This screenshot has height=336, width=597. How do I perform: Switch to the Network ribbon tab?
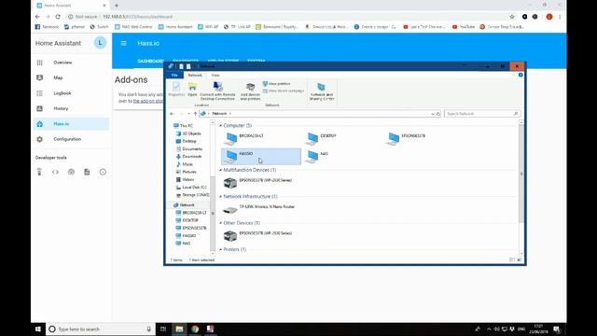pos(195,75)
